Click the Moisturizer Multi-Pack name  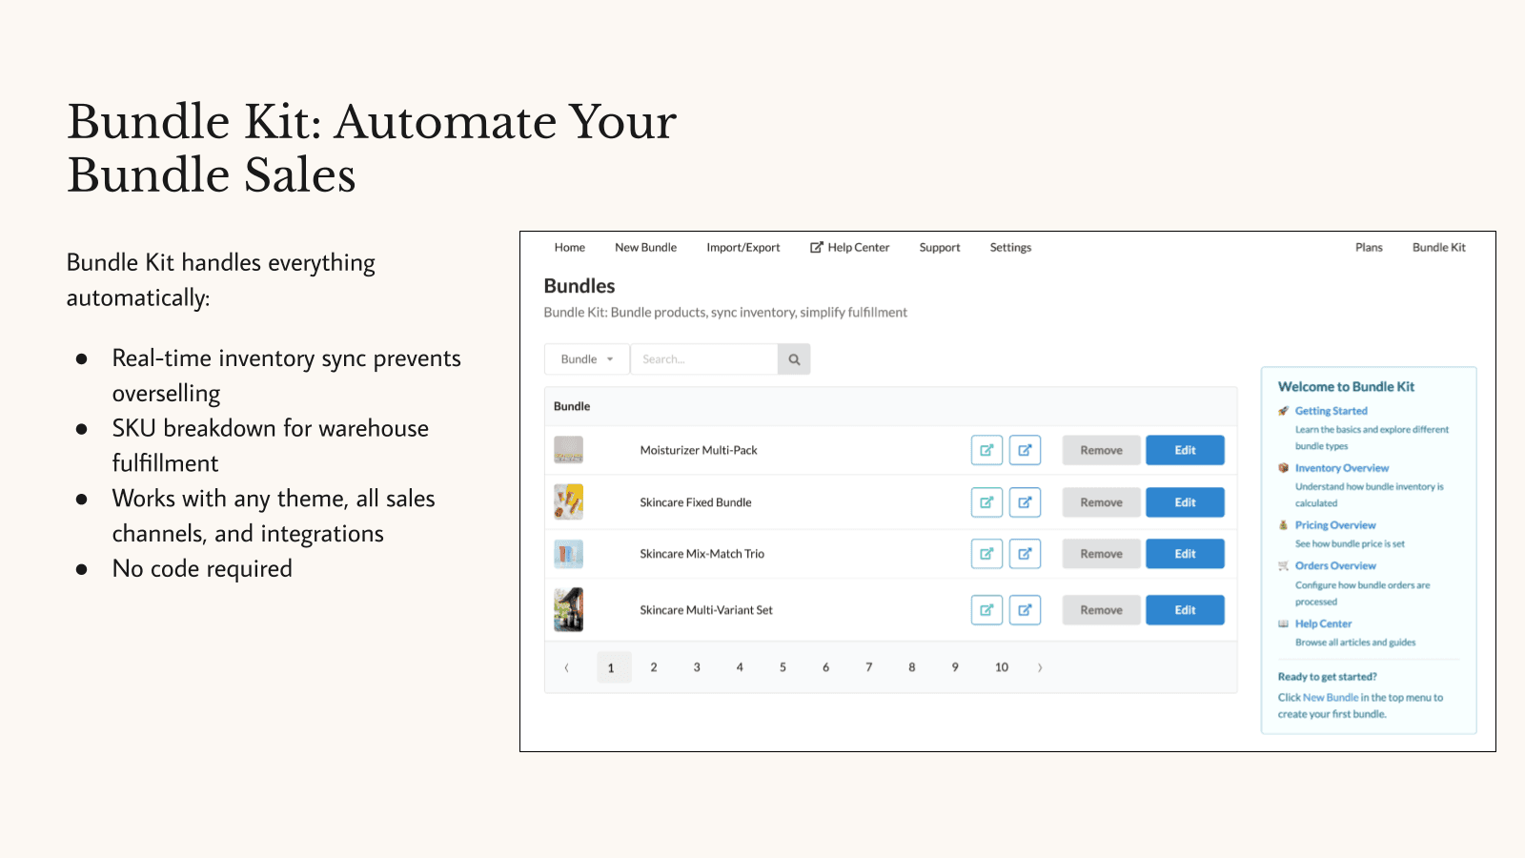699,450
